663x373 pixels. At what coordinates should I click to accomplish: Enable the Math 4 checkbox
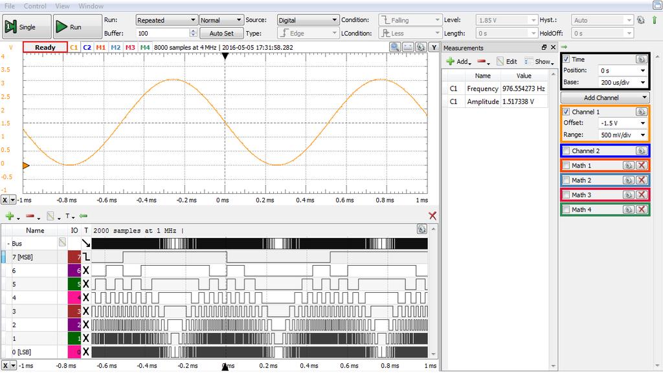[567, 209]
